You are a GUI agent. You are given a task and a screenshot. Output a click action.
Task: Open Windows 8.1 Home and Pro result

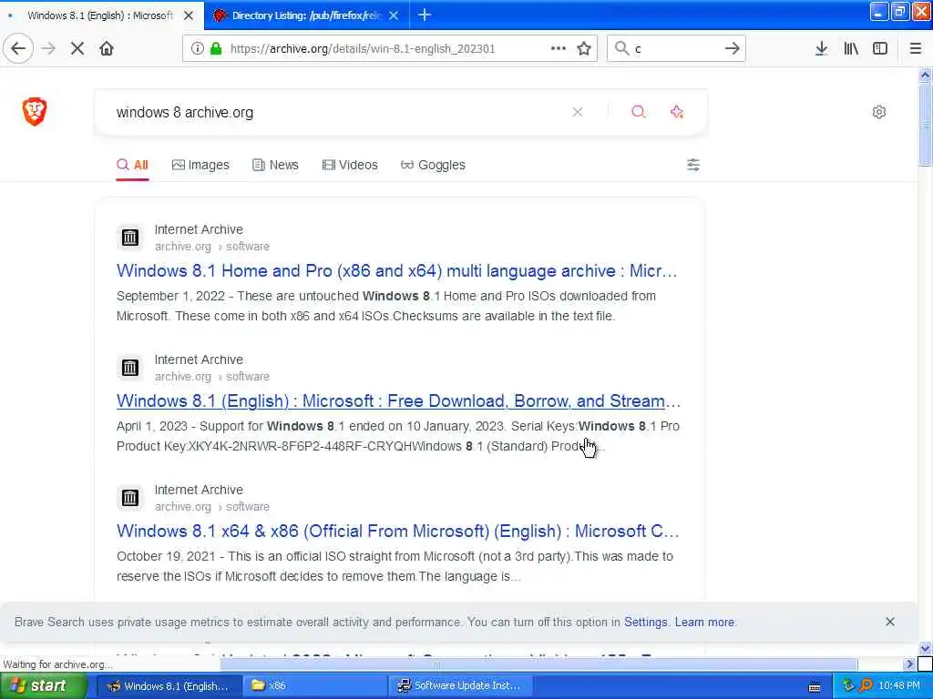click(x=397, y=271)
